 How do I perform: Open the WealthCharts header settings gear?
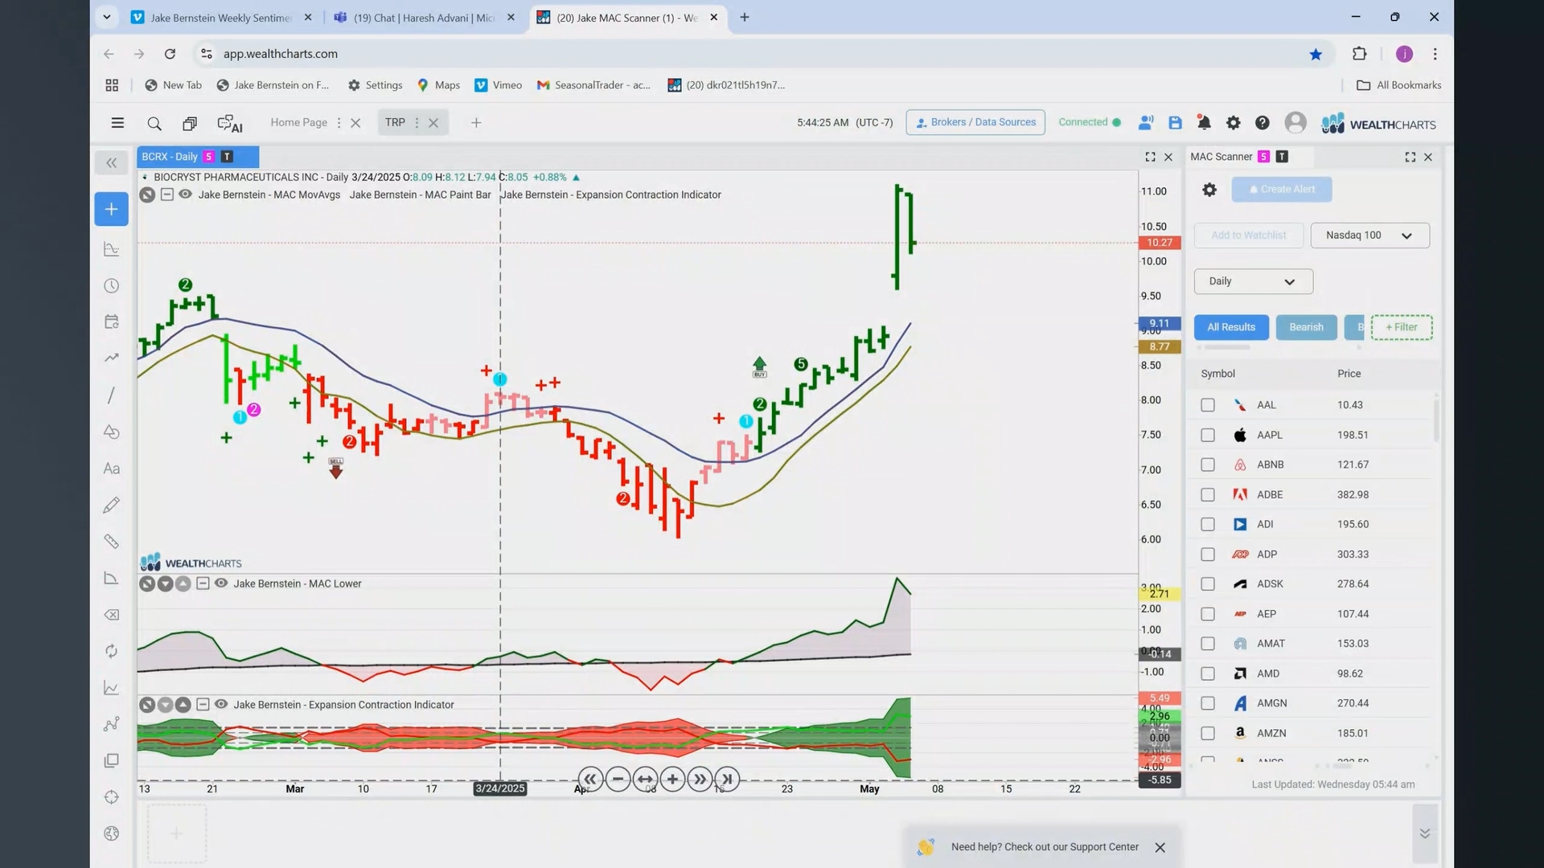pos(1233,123)
